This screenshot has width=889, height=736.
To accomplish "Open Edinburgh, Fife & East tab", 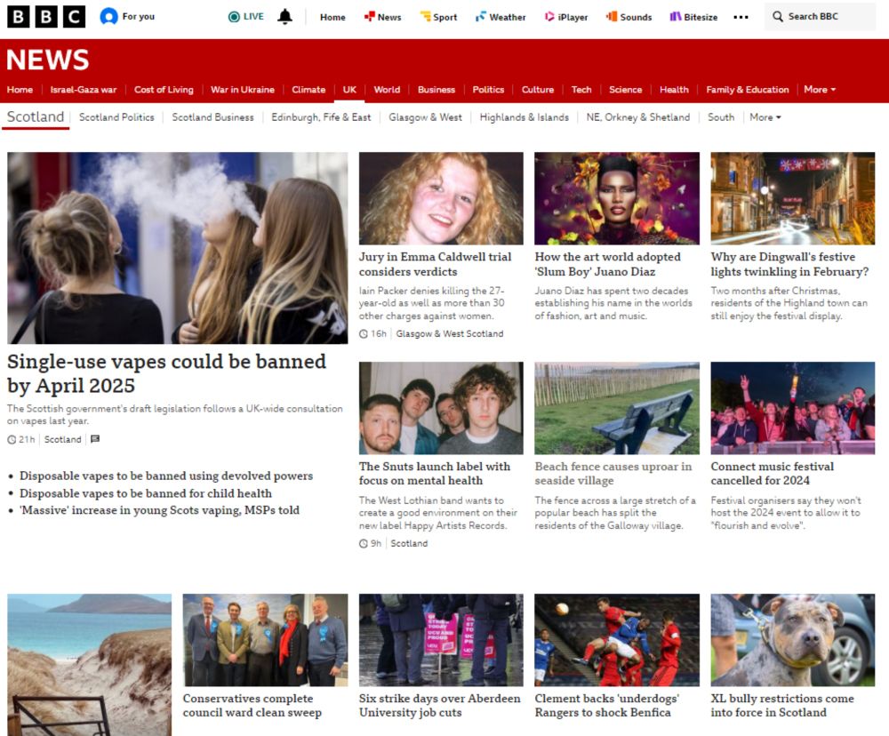I will point(321,117).
